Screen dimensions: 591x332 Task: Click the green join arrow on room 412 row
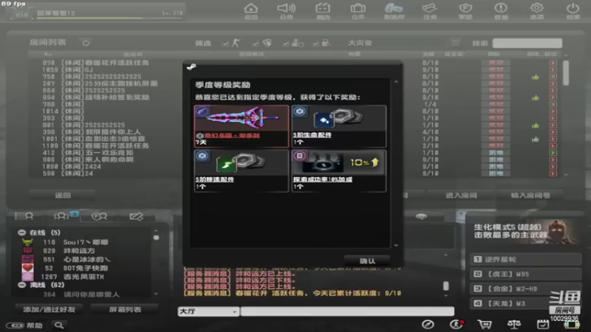coord(553,153)
